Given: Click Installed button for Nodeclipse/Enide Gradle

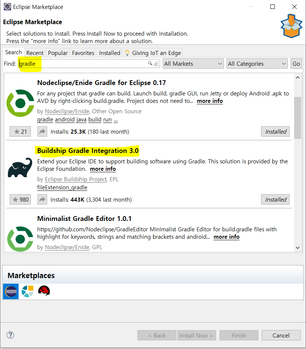Looking at the screenshot, I should pos(276,131).
